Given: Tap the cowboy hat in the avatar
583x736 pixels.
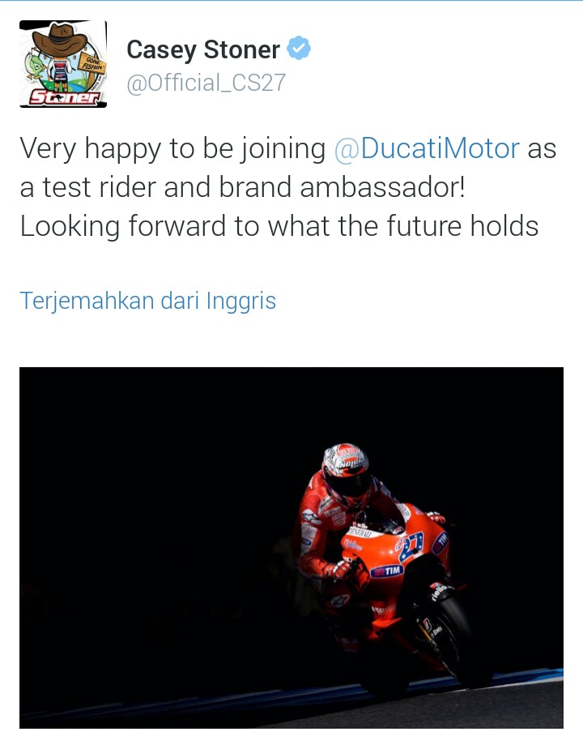Looking at the screenshot, I should tap(60, 38).
